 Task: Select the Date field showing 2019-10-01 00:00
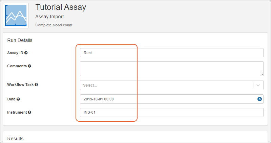pyautogui.click(x=168, y=99)
